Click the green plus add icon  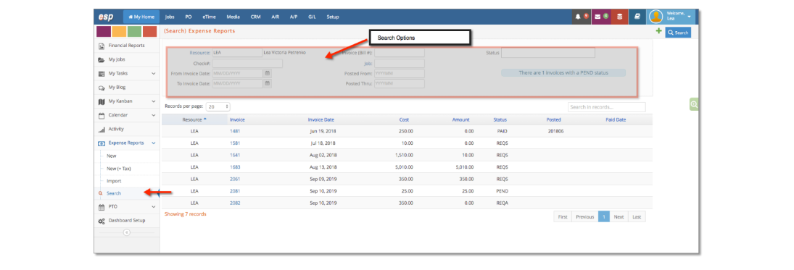click(x=658, y=31)
